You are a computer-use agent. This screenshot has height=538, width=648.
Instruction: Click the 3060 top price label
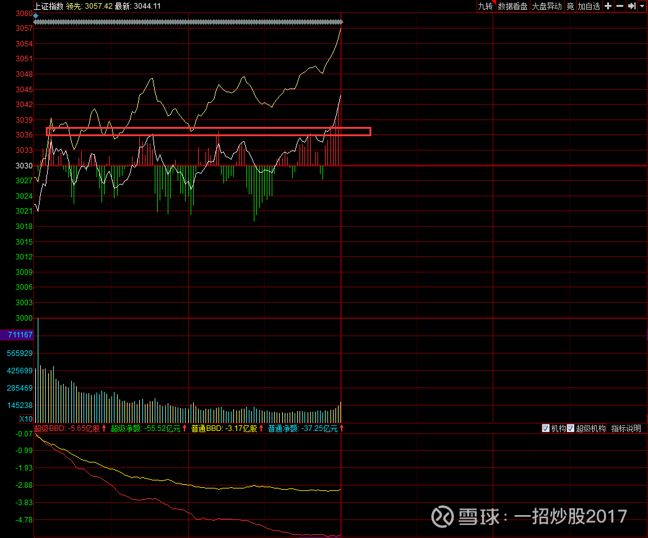coord(24,14)
